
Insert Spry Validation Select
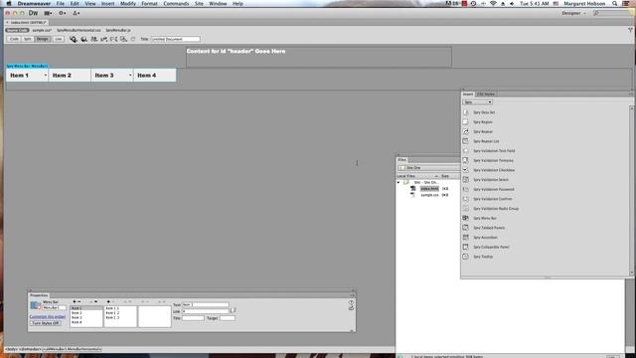tap(491, 180)
